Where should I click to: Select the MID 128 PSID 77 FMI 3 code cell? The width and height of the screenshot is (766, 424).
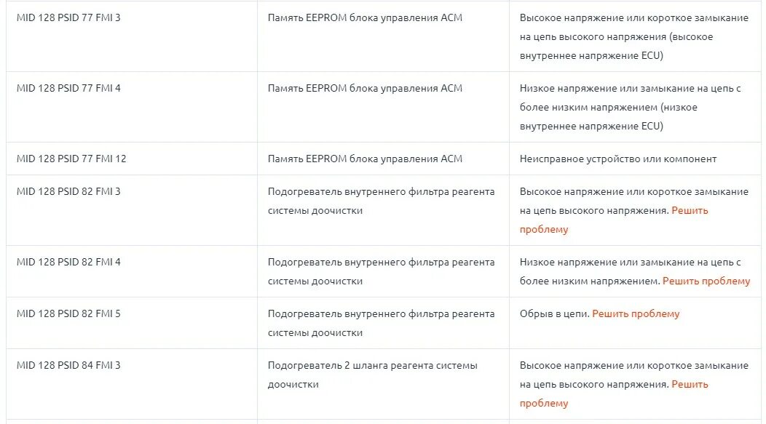68,18
